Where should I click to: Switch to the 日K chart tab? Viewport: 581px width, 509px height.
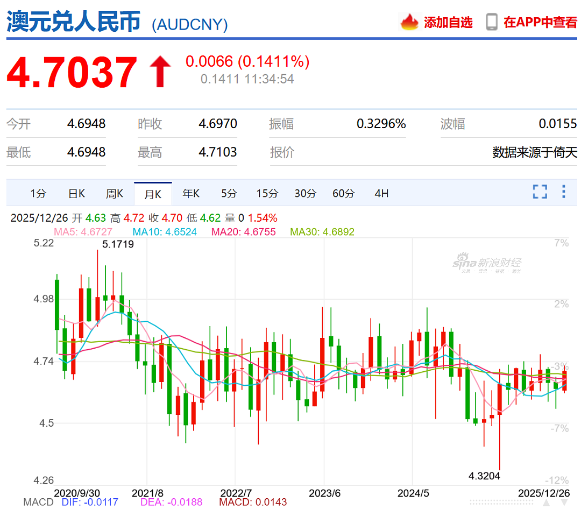pyautogui.click(x=77, y=194)
